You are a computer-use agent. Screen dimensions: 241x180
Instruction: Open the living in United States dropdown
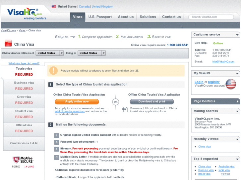point(91,53)
